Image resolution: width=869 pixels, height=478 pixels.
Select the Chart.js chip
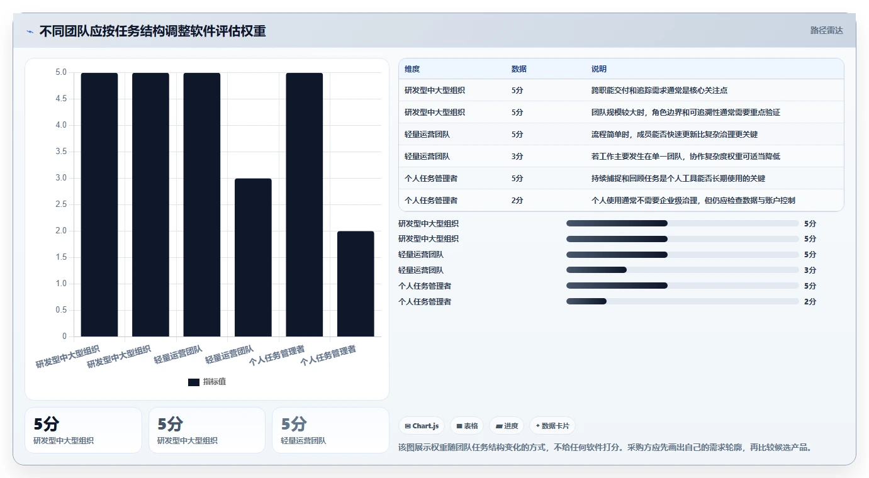pyautogui.click(x=422, y=426)
